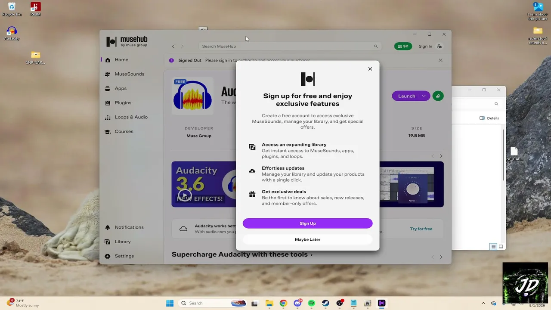Click the Audacity headphones app icon
The height and width of the screenshot is (310, 551).
(192, 96)
